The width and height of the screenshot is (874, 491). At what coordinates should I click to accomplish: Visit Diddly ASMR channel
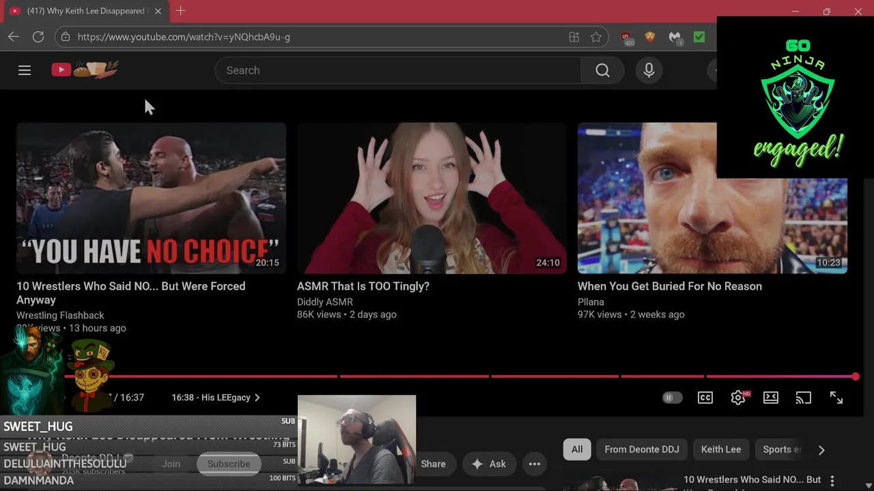pyautogui.click(x=325, y=301)
